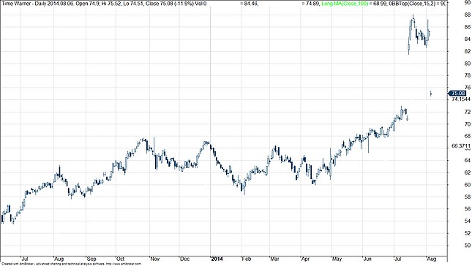This screenshot has height=266, width=472.
Task: Click the Dec label on date axis
Action: click(184, 259)
